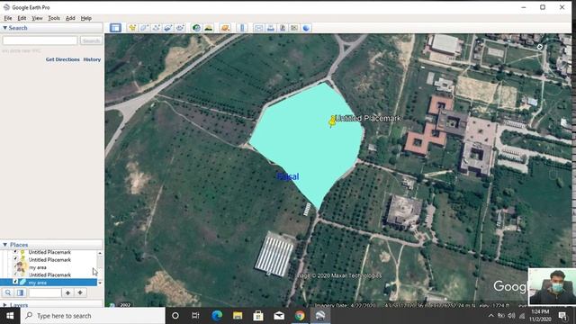This screenshot has width=576, height=324.
Task: Click the Search button
Action: pyautogui.click(x=91, y=40)
